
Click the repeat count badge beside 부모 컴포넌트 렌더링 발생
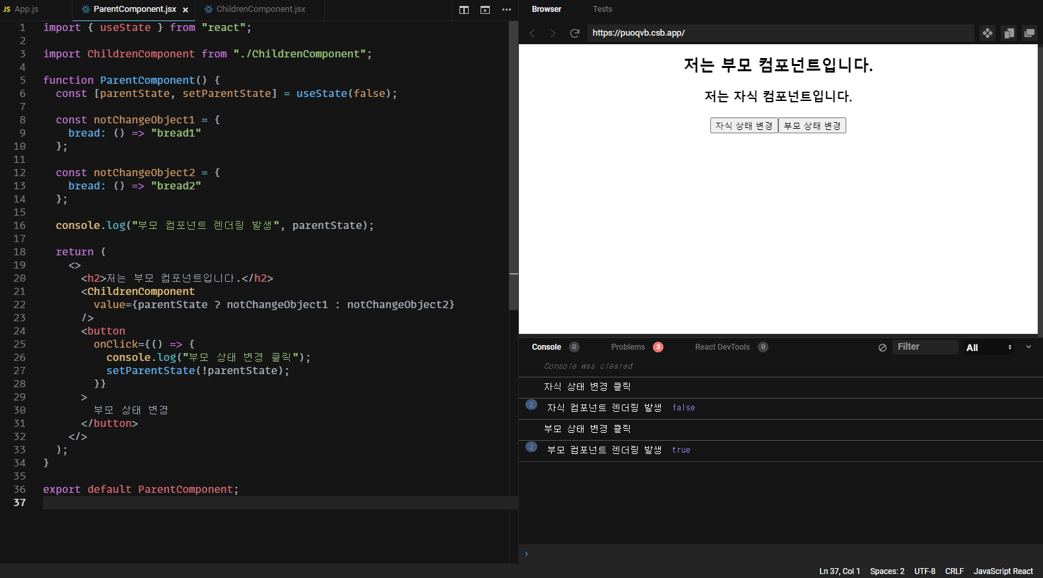click(531, 447)
